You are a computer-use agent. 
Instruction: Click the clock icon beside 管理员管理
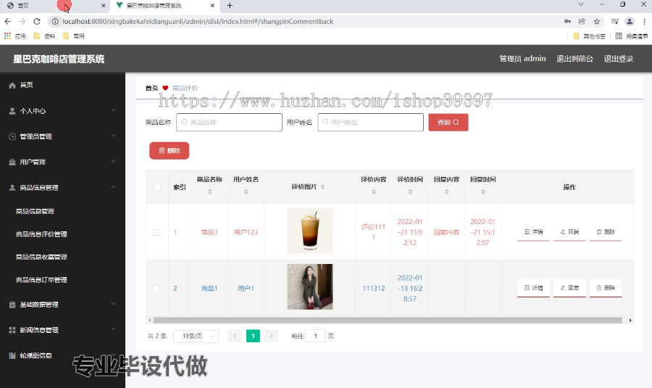point(12,136)
